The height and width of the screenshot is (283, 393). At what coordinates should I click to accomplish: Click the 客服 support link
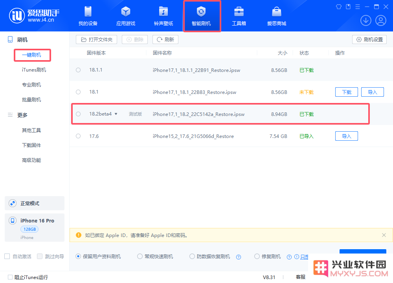301,277
